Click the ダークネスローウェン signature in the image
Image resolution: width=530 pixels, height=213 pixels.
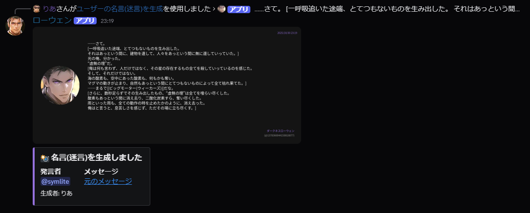coord(280,131)
